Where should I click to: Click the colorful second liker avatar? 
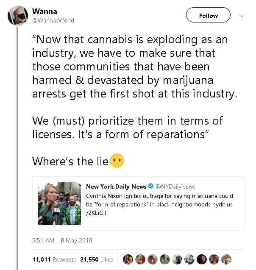click(140, 259)
